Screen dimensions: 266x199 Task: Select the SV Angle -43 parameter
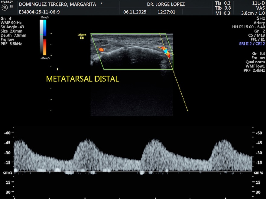[12, 27]
